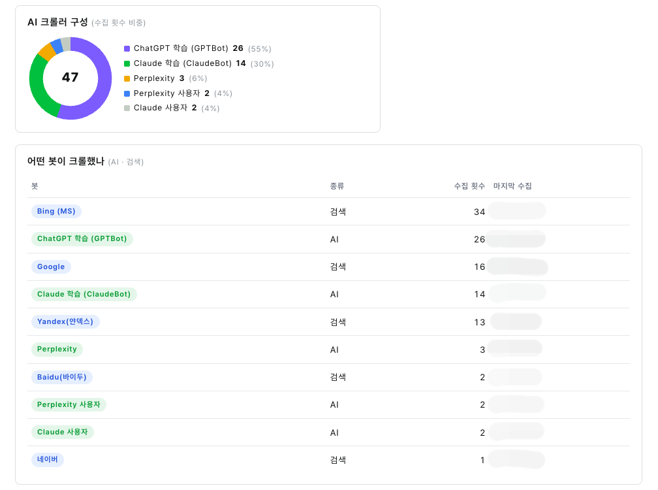Click the Claude 학습 (ClaudeBot) legend label
658x490 pixels.
click(x=183, y=63)
